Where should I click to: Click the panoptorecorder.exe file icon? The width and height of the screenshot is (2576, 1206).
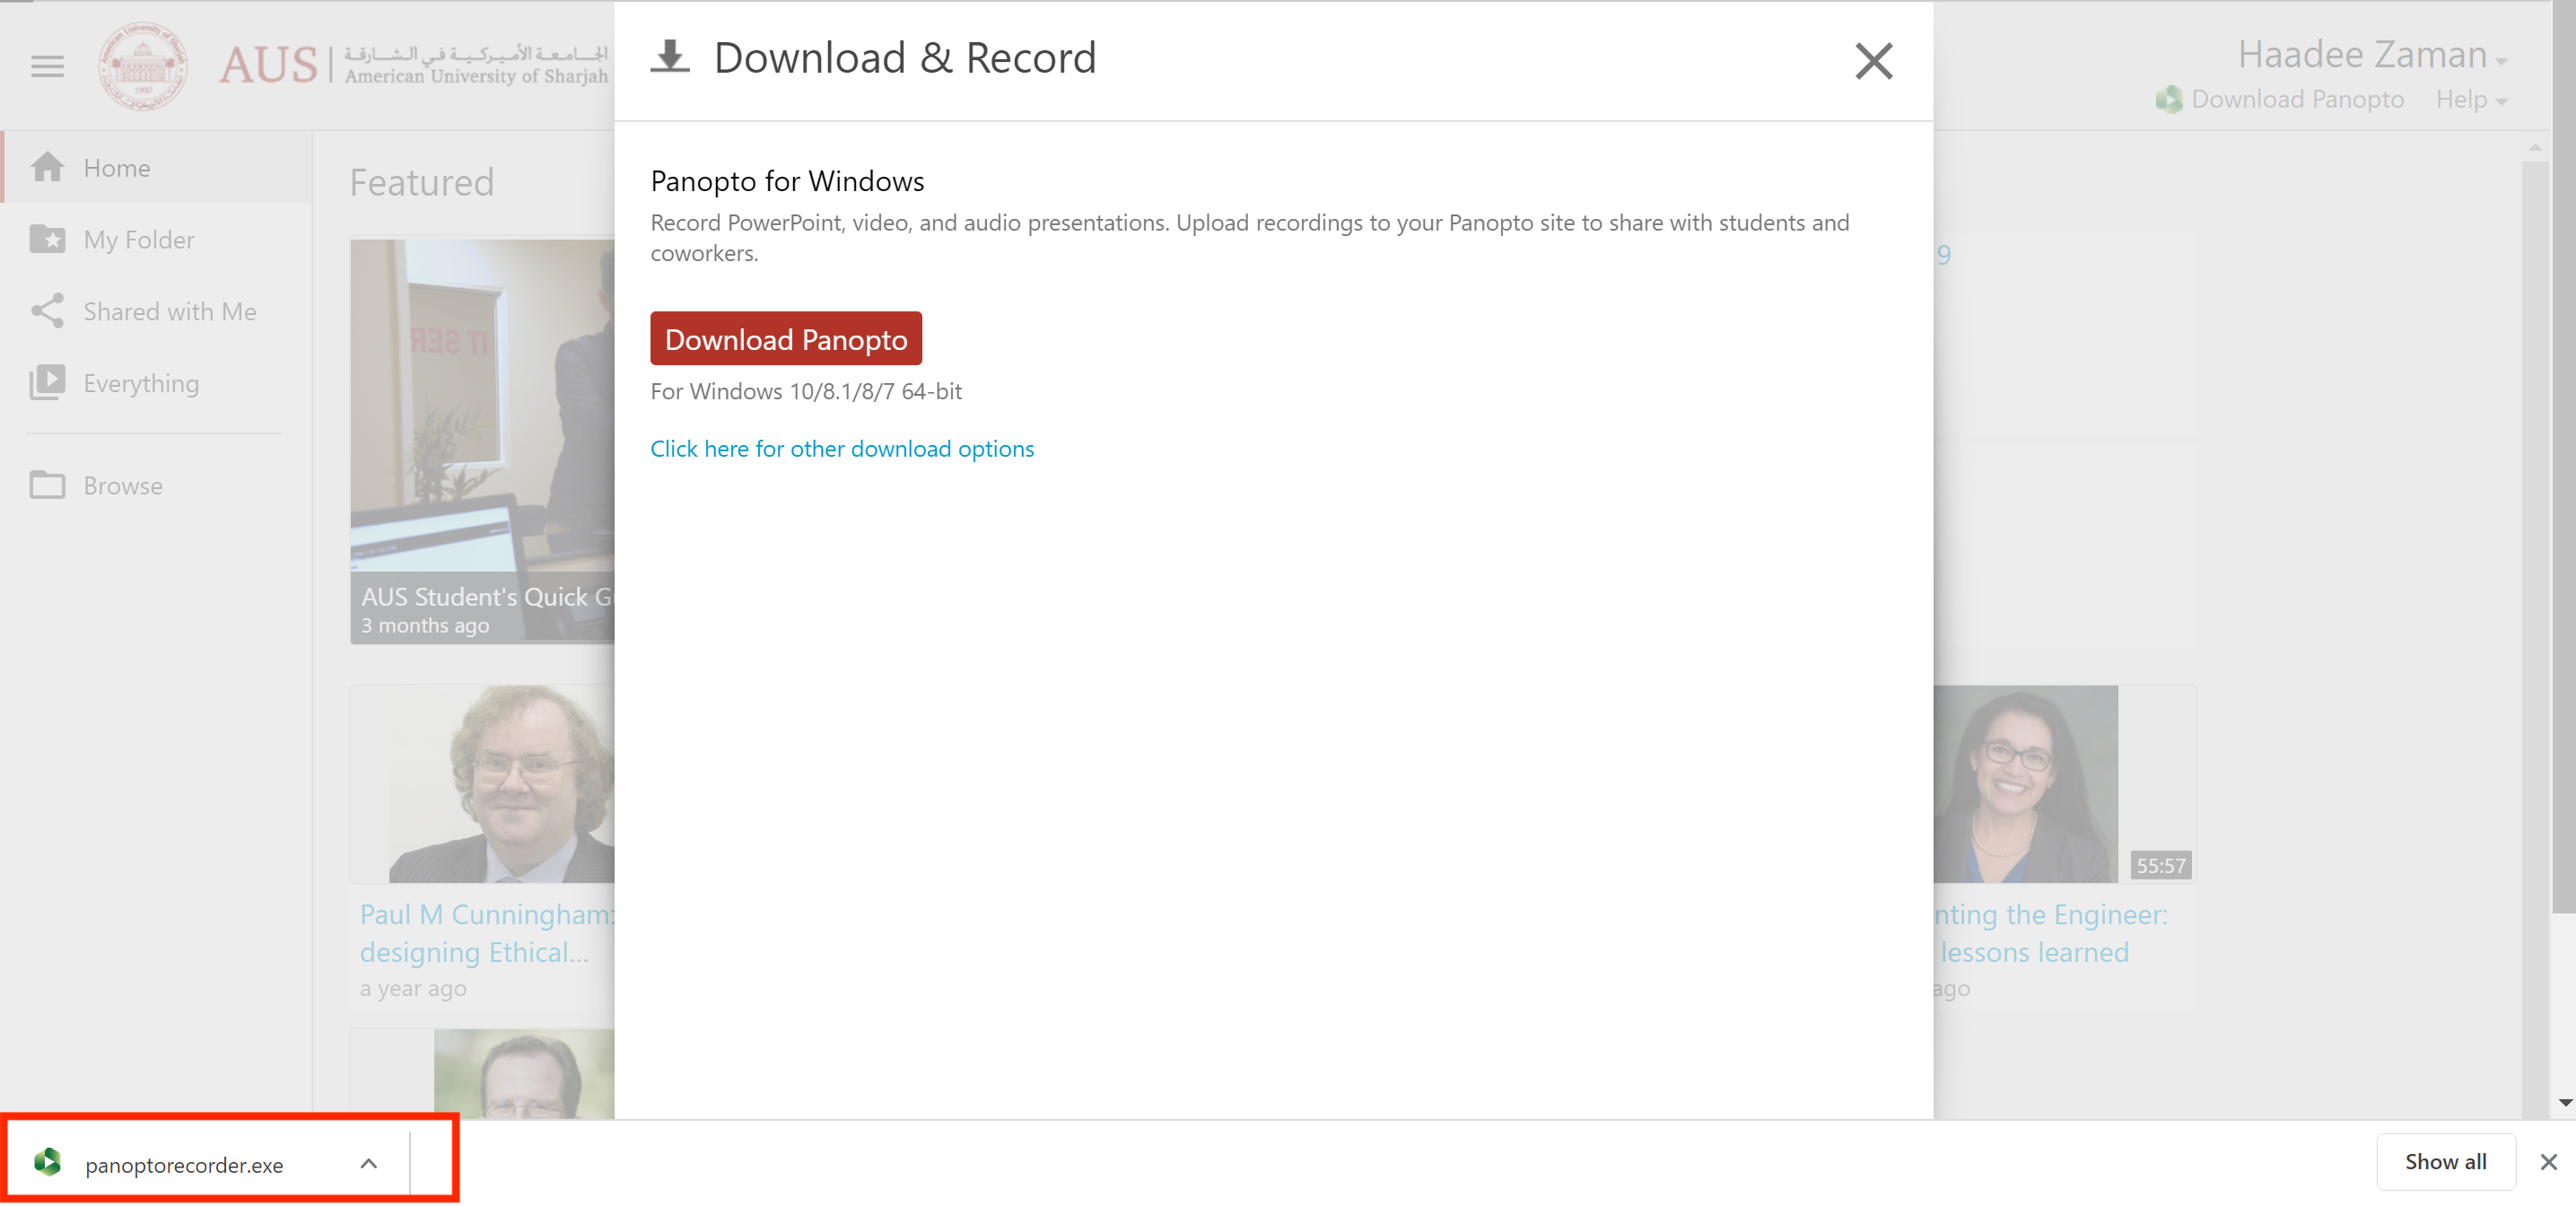point(47,1162)
